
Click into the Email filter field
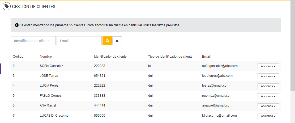[79, 41]
